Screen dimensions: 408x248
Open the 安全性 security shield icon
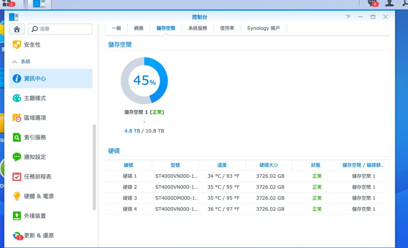point(17,45)
